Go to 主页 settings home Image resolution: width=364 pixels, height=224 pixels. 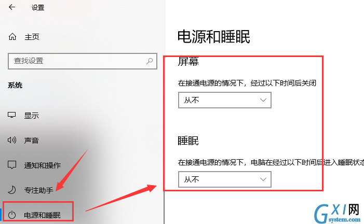(32, 37)
